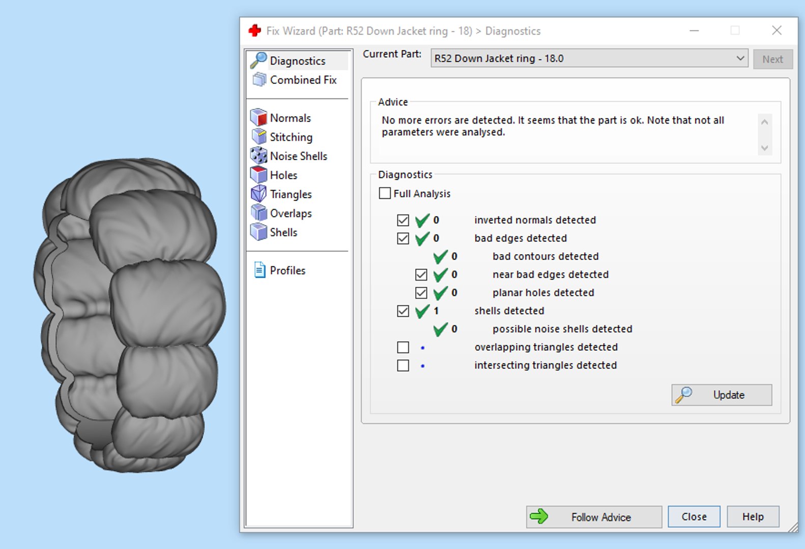Open the Noise Shells dice icon
The width and height of the screenshot is (805, 549).
tap(258, 156)
